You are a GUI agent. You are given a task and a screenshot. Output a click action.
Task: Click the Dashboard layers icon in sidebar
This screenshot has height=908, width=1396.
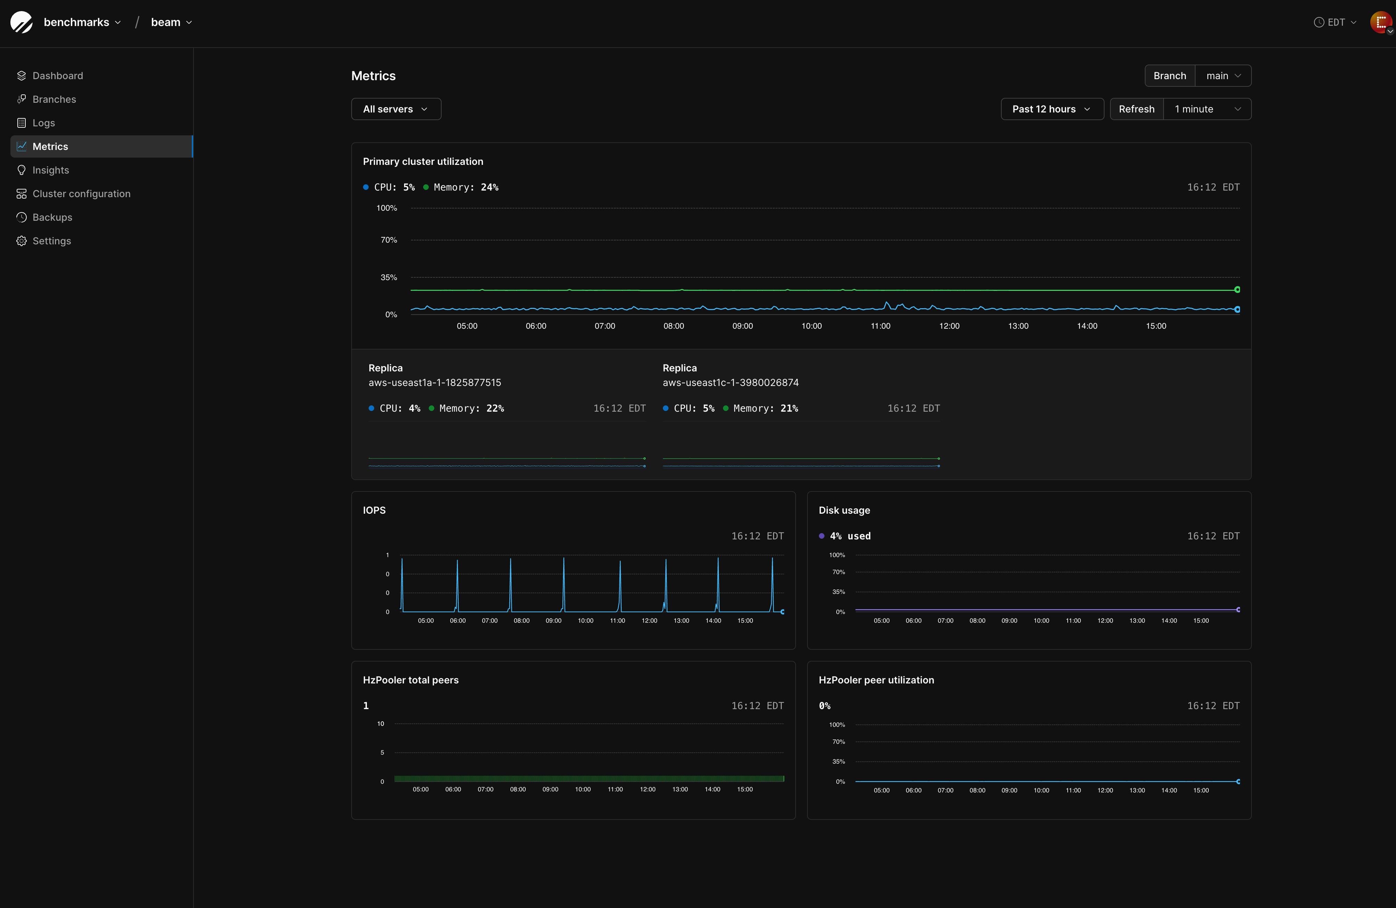[x=22, y=76]
